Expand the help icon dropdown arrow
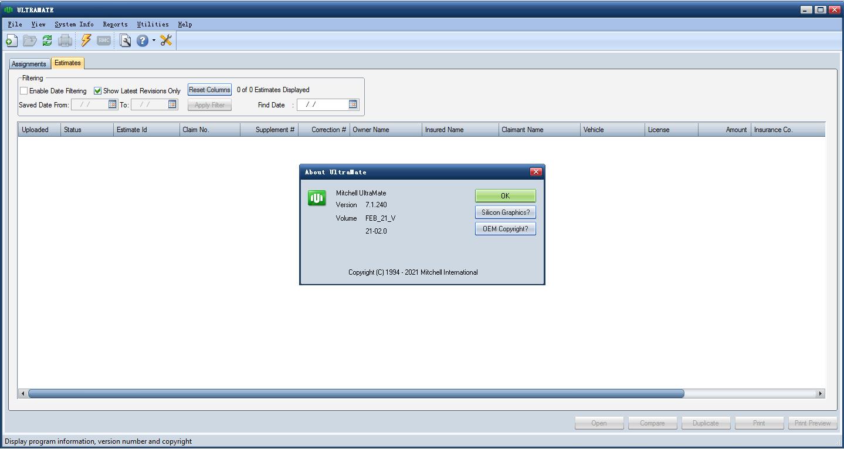The height and width of the screenshot is (449, 844). click(x=154, y=40)
